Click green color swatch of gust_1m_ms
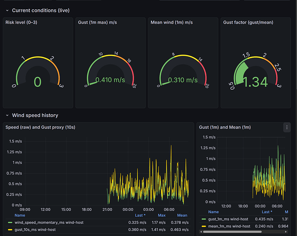 (204, 219)
